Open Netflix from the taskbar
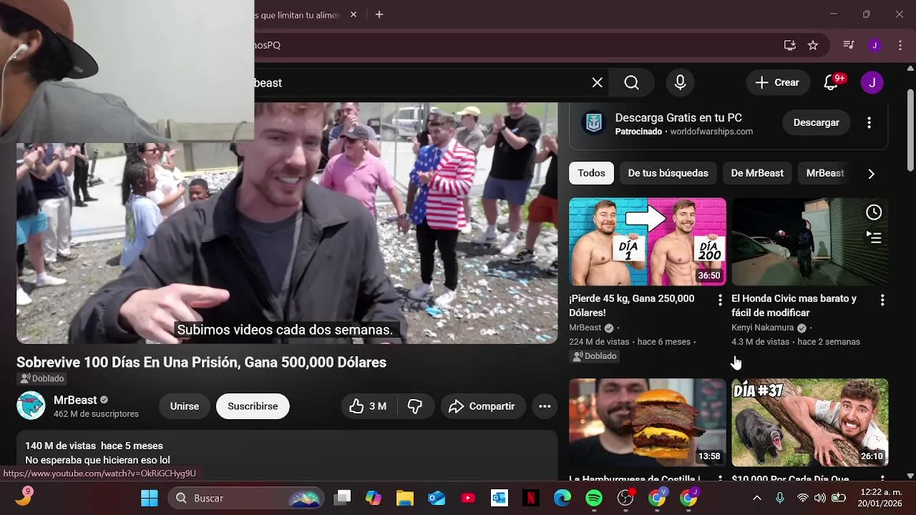The image size is (916, 515). [x=531, y=498]
